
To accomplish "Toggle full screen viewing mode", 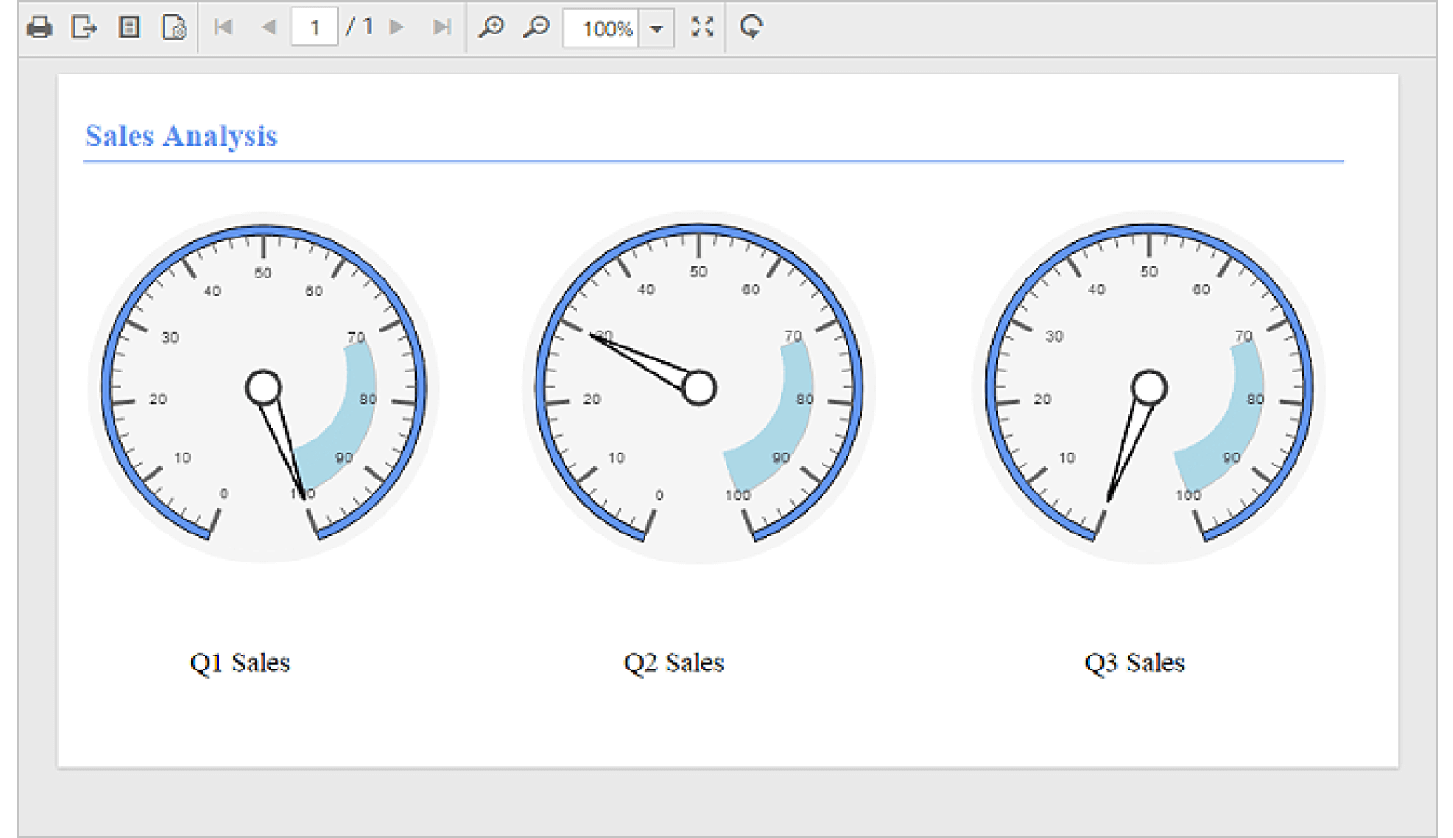I will [701, 27].
